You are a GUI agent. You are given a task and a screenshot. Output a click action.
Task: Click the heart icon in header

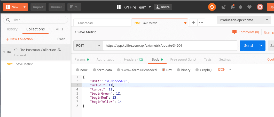[x=249, y=7]
